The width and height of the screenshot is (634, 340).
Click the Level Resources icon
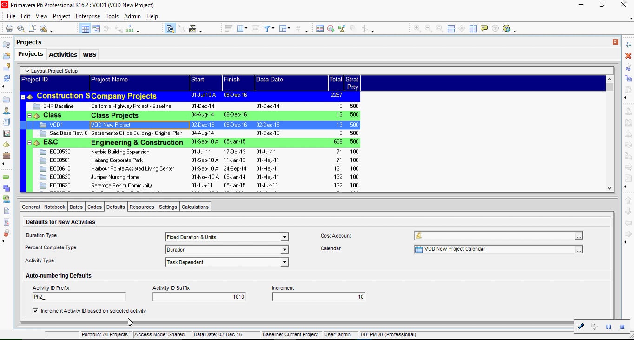coord(342,29)
